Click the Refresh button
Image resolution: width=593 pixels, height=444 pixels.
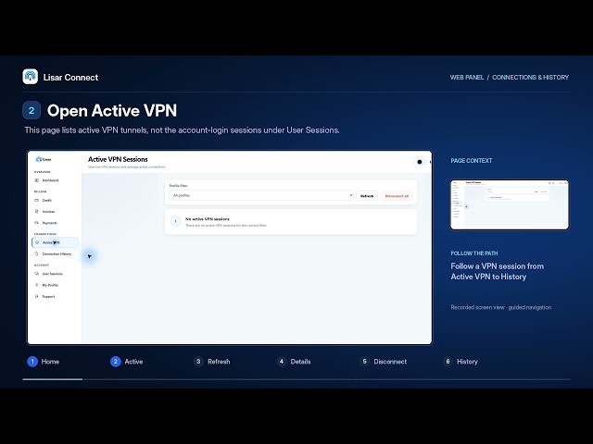367,196
